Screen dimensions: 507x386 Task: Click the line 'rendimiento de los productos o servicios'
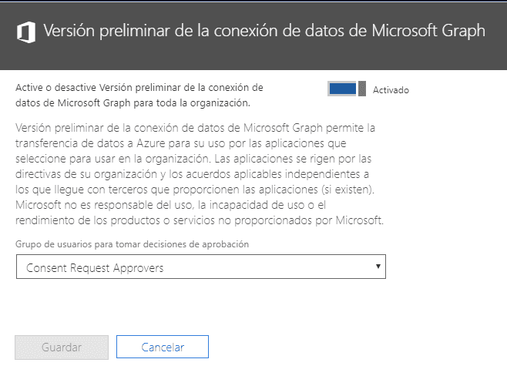click(x=200, y=220)
